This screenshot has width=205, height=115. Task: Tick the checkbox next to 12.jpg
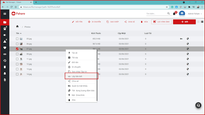pos(17,64)
